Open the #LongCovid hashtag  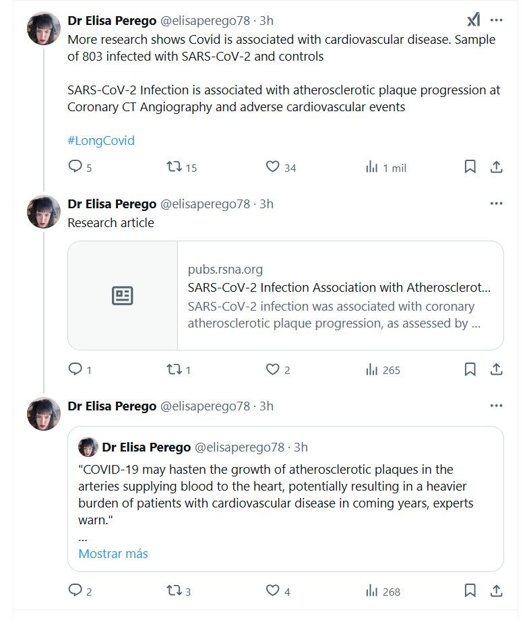(x=101, y=141)
